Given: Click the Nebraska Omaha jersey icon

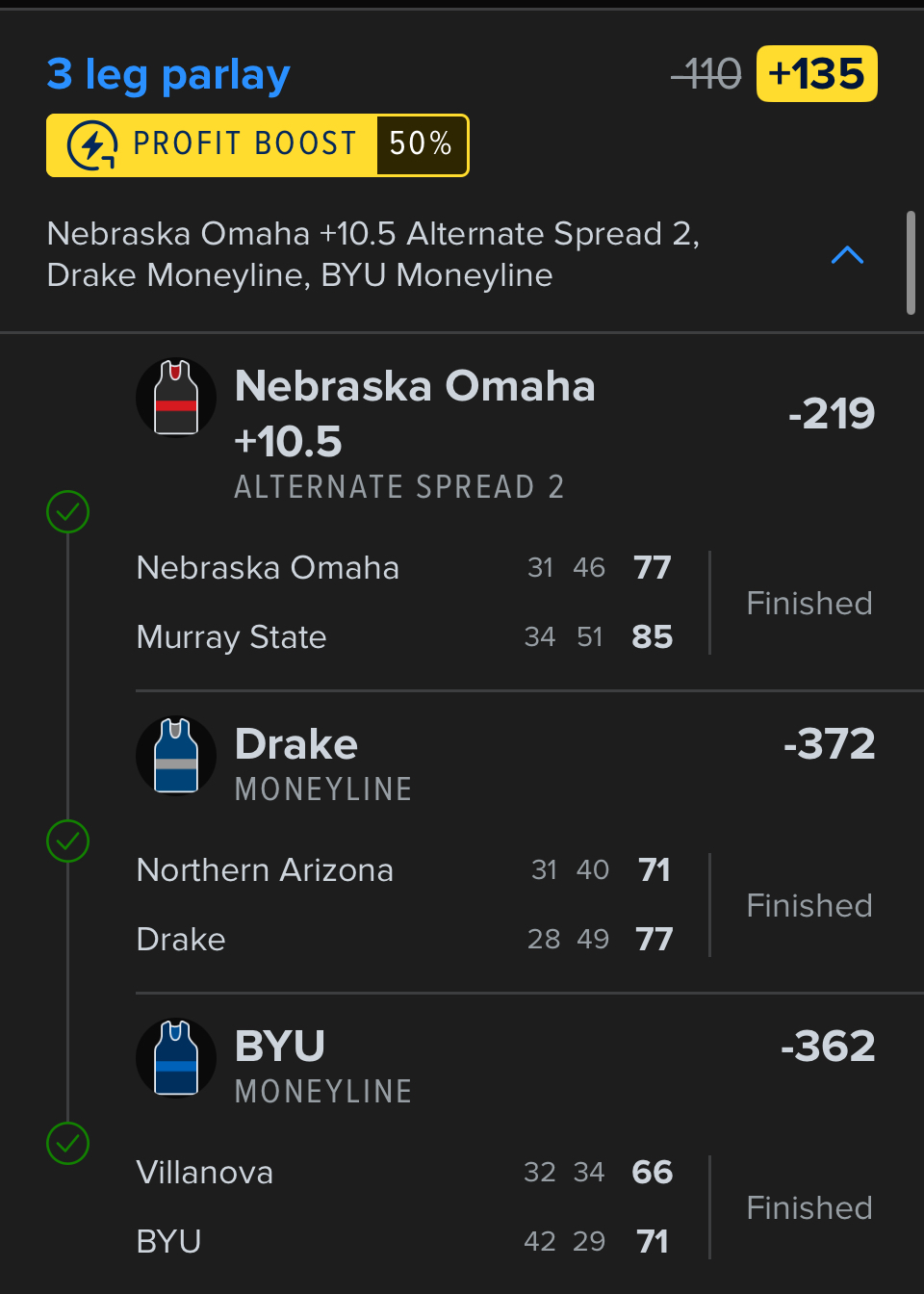Looking at the screenshot, I should click(x=176, y=398).
